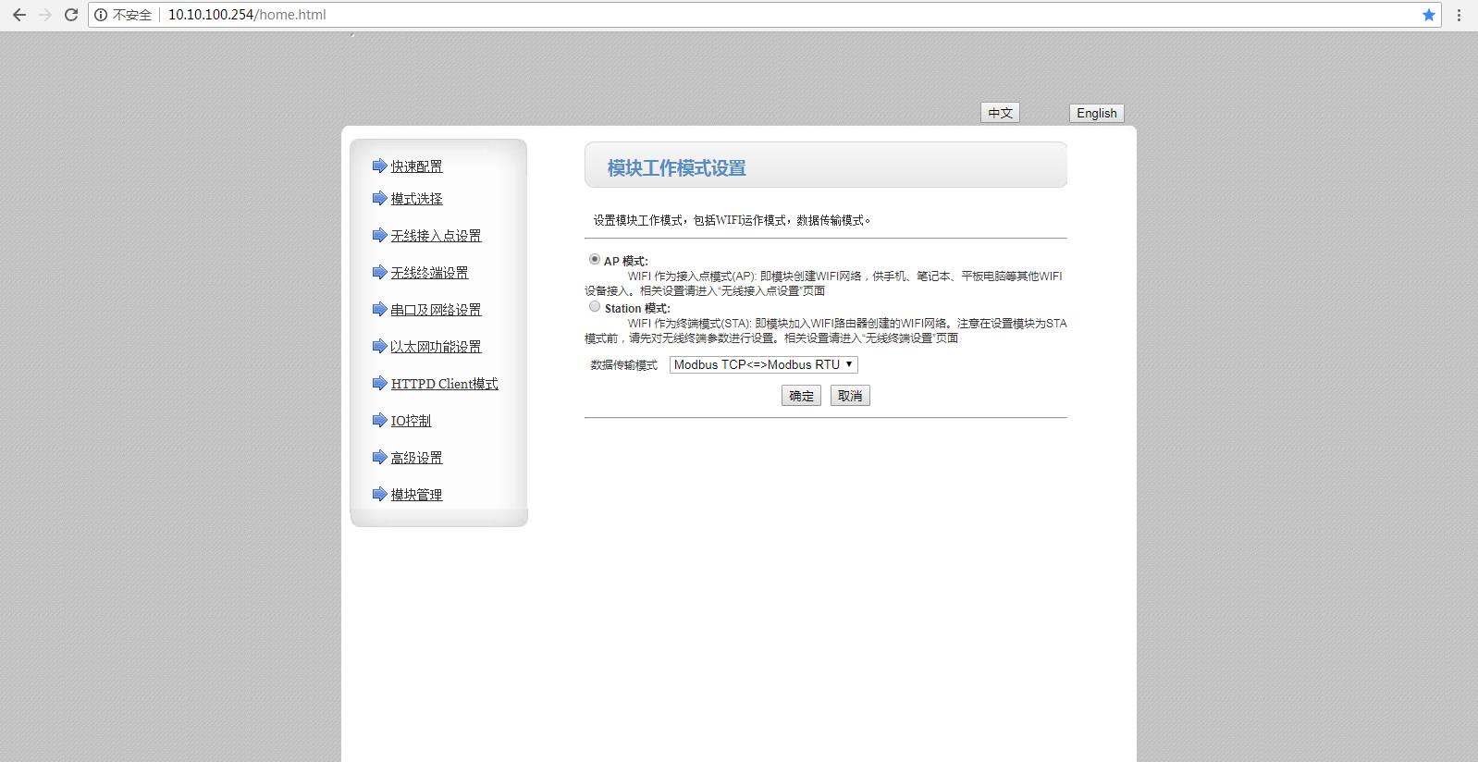This screenshot has width=1478, height=762.
Task: Click the arrow icon beside IO控制
Action: [x=379, y=420]
